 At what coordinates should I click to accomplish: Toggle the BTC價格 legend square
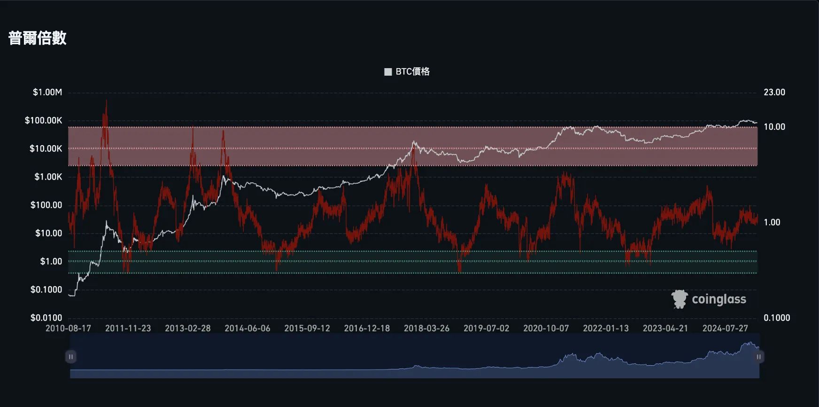(x=388, y=72)
